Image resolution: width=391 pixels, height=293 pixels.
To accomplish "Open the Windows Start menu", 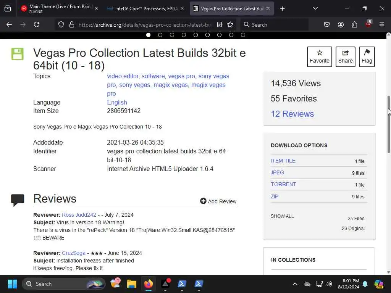I will [x=12, y=284].
